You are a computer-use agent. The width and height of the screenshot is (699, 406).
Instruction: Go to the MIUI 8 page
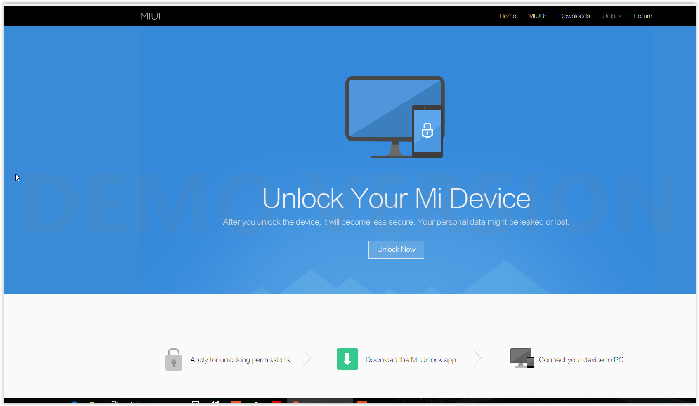[537, 16]
